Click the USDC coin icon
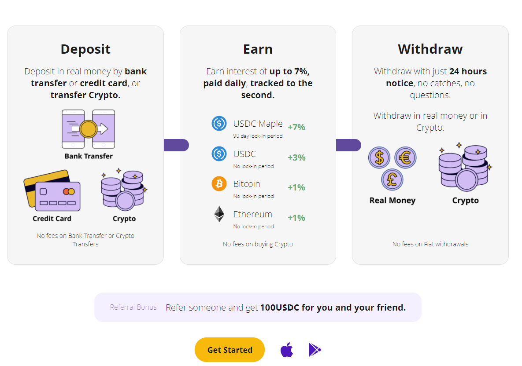 219,154
